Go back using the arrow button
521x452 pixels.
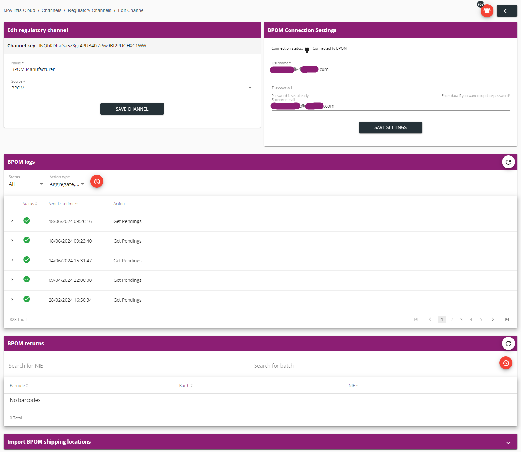(507, 11)
